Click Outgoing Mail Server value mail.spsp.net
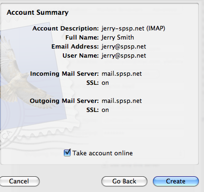This screenshot has width=204, height=192. (x=122, y=101)
